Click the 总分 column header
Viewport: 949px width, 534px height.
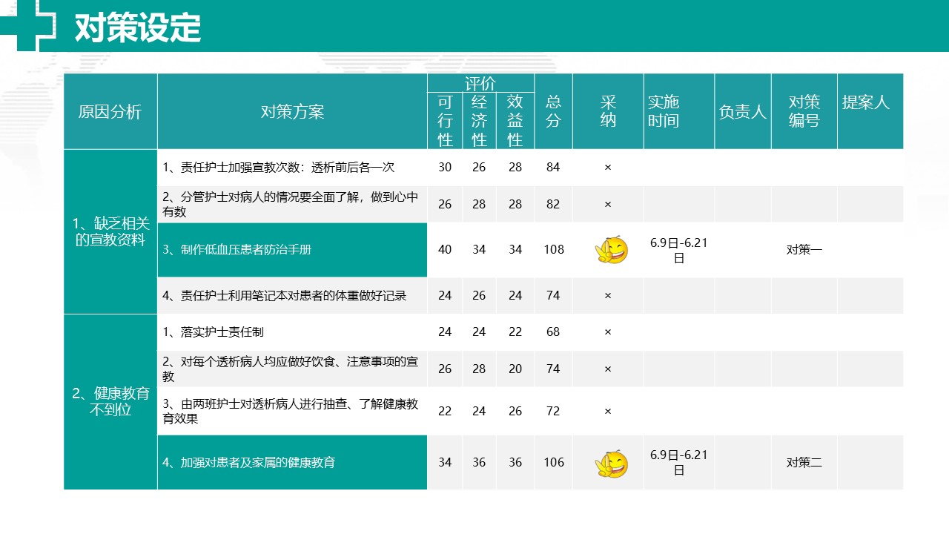click(x=553, y=112)
